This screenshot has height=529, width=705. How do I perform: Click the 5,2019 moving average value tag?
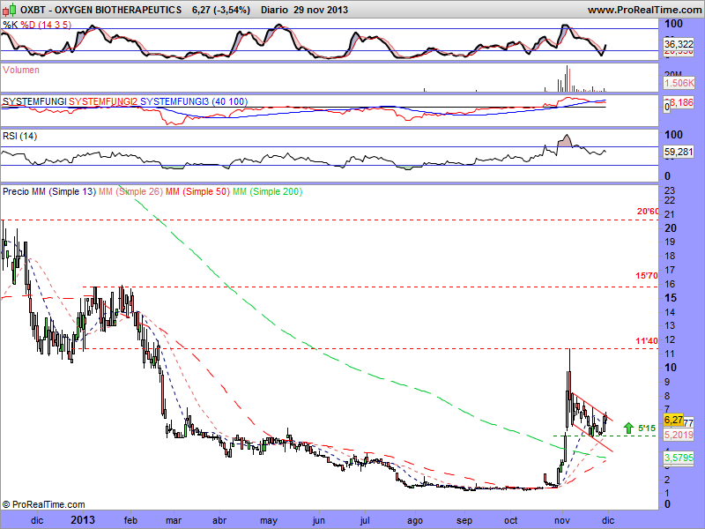pyautogui.click(x=679, y=435)
